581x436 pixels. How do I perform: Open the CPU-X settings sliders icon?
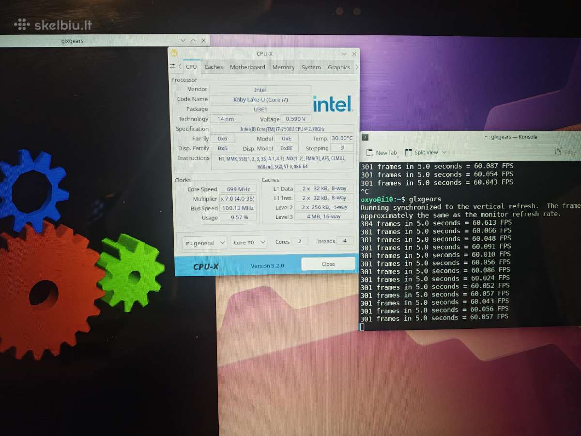(172, 66)
